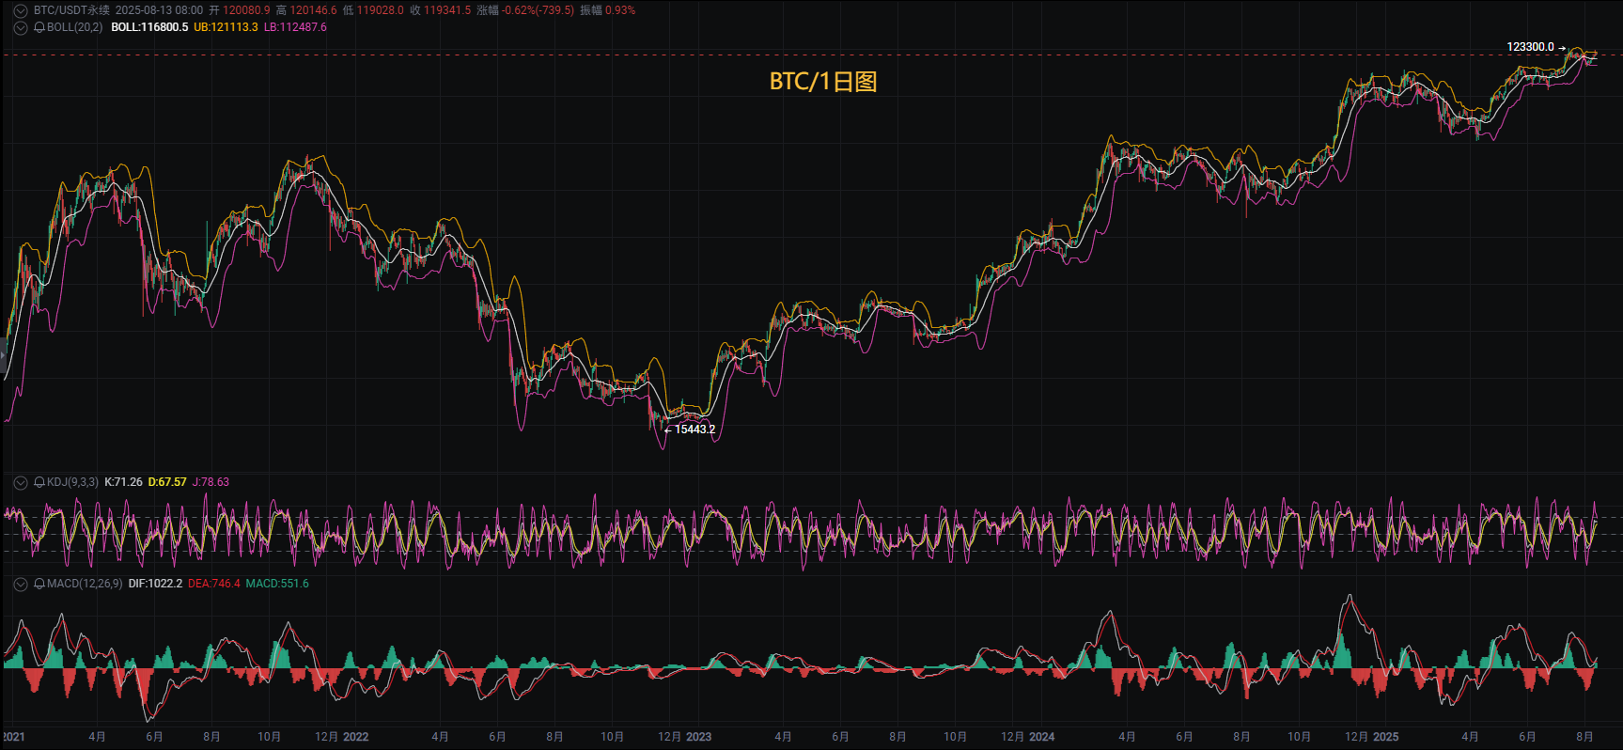
Task: Click the BTC/1日图 chart title text
Action: pos(823,82)
